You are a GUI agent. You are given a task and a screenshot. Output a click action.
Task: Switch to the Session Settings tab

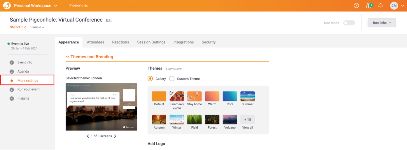point(151,42)
